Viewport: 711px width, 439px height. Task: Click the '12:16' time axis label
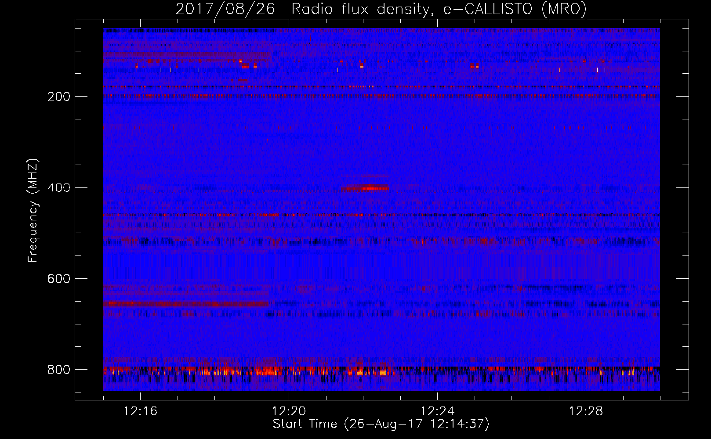pos(140,411)
